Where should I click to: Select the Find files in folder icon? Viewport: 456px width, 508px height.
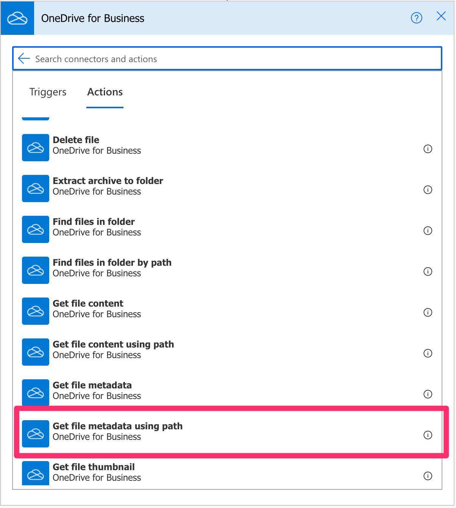35,229
